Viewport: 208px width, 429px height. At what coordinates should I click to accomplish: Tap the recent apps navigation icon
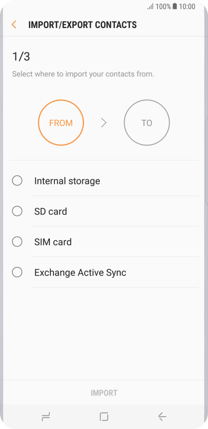click(46, 416)
